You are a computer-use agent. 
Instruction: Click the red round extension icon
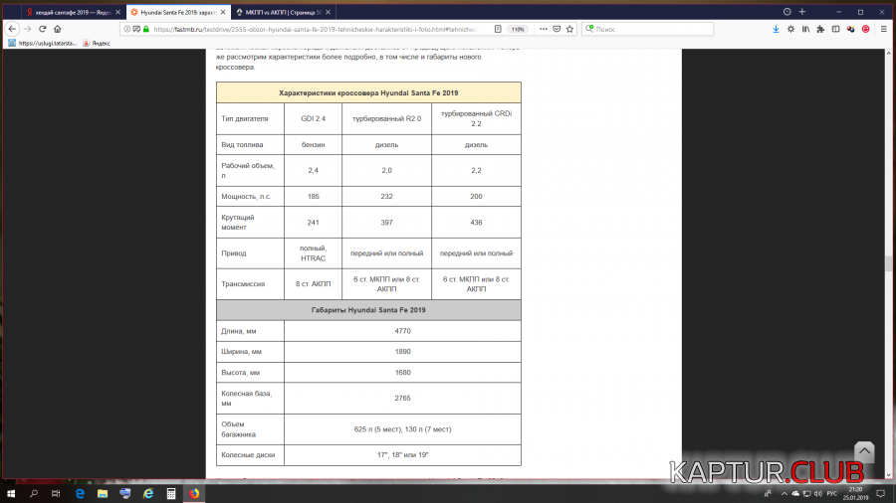(x=866, y=29)
